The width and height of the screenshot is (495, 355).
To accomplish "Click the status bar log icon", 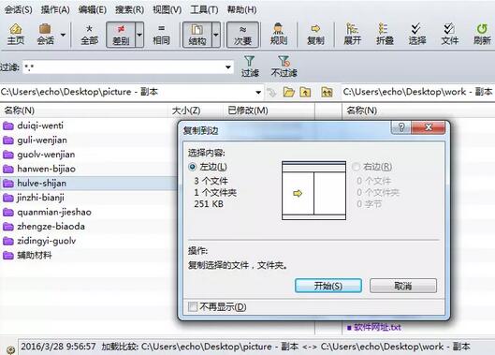I will click(x=10, y=349).
